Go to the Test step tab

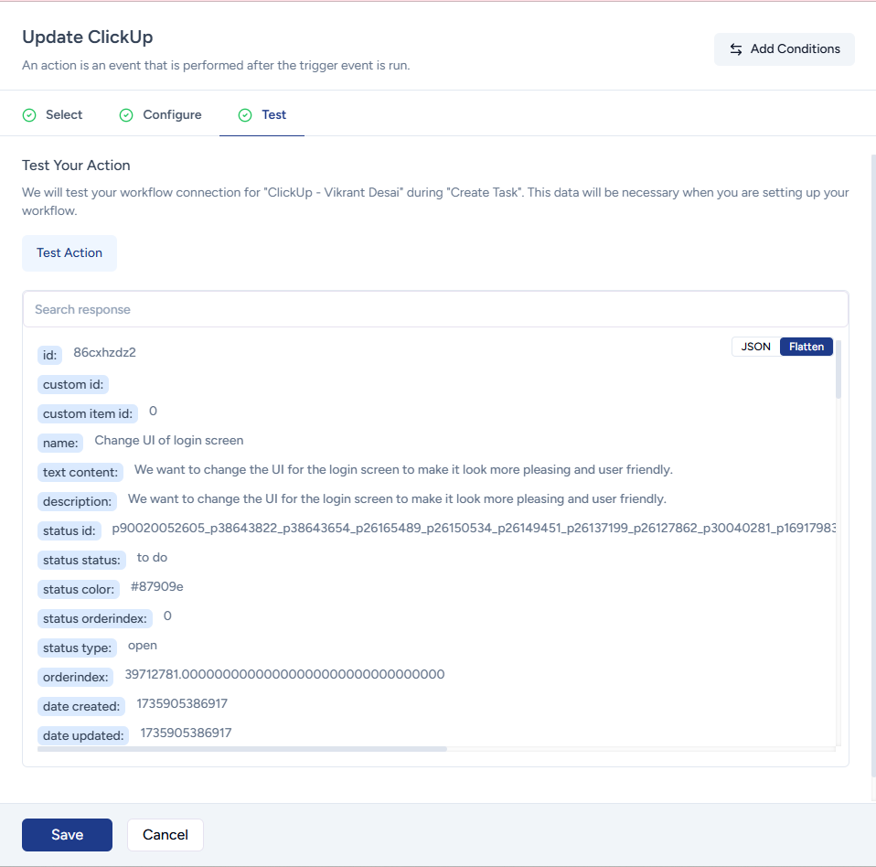(273, 115)
